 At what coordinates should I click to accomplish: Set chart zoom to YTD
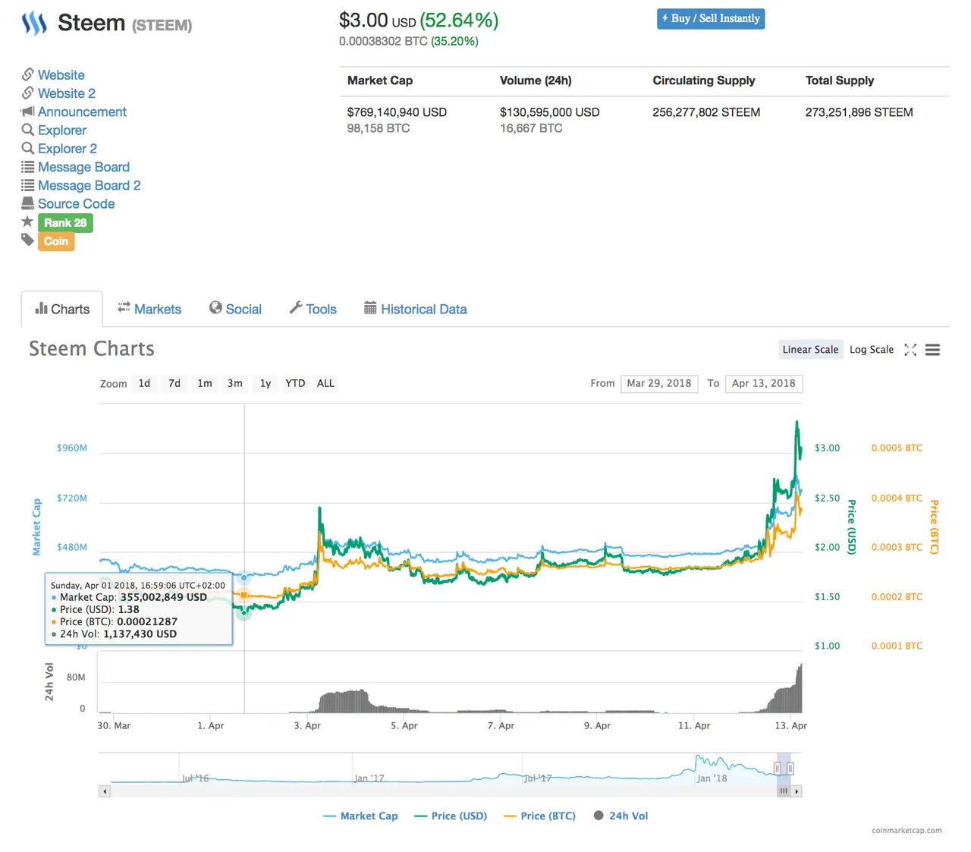pyautogui.click(x=295, y=384)
